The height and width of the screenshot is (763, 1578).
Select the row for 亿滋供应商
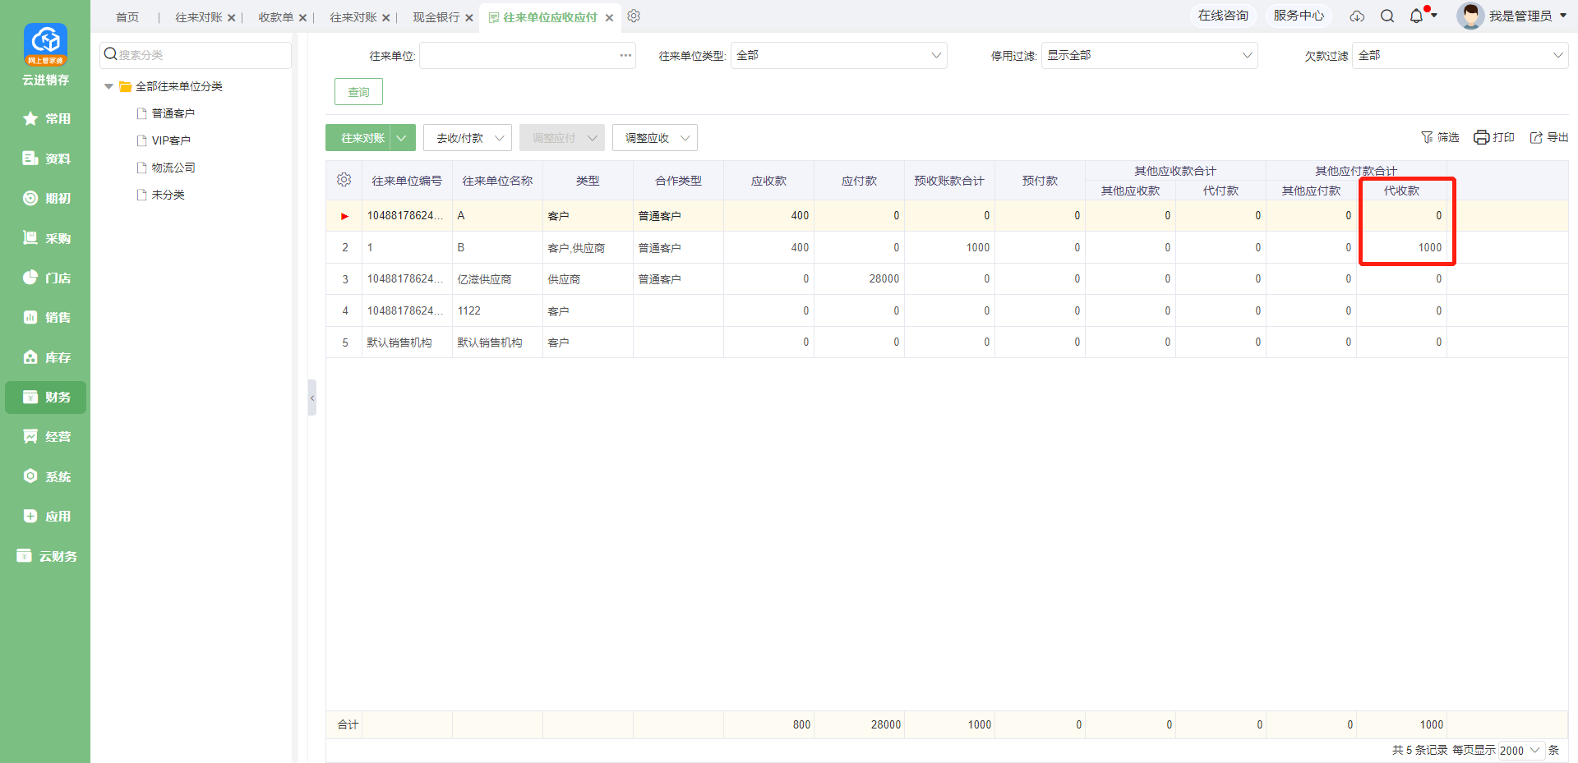pyautogui.click(x=947, y=279)
